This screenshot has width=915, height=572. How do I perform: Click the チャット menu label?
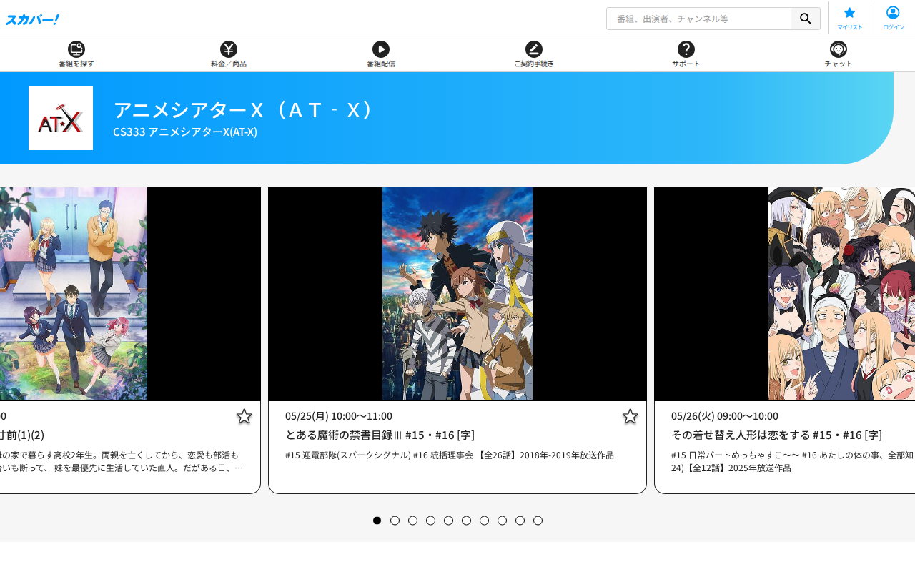click(x=839, y=64)
